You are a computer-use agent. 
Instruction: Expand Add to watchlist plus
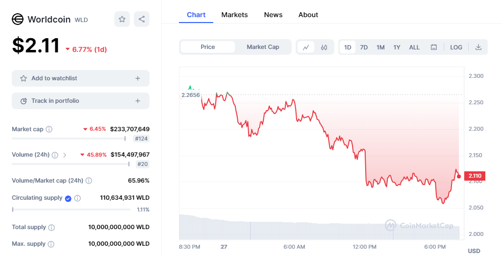138,78
